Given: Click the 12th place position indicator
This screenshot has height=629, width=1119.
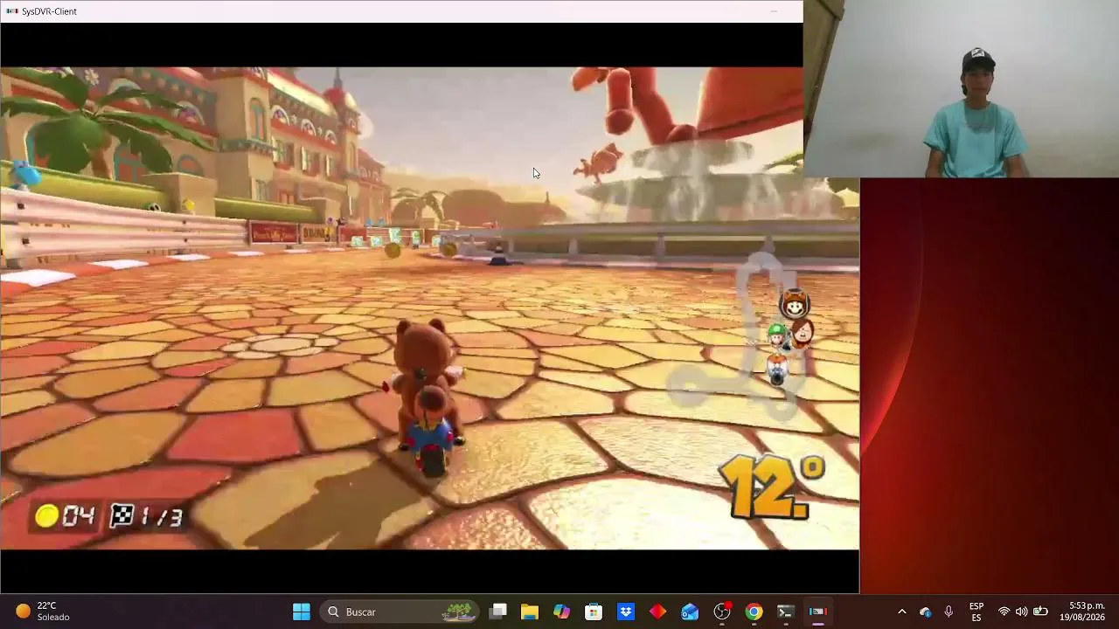Looking at the screenshot, I should 771,487.
